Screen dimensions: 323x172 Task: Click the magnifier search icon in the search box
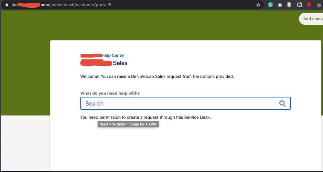282,103
